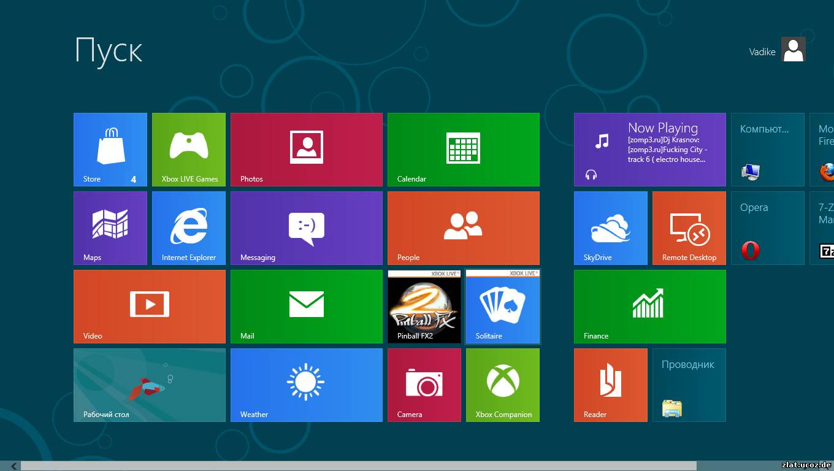
Task: Open the Maps tile
Action: (110, 228)
